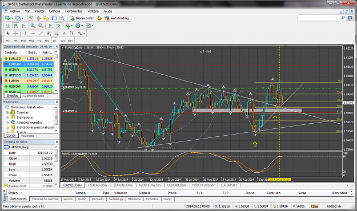The image size is (357, 211).
Task: Switch to the Gráfico de ticks tab
Action: [x=34, y=96]
